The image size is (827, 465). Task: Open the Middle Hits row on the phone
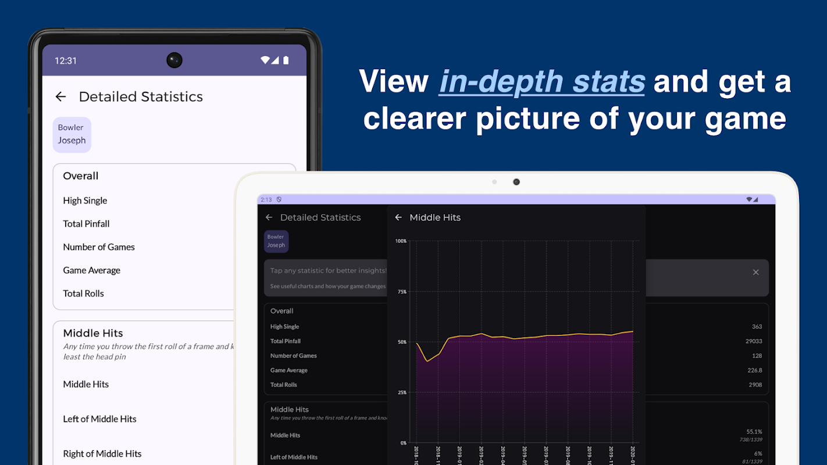click(86, 384)
